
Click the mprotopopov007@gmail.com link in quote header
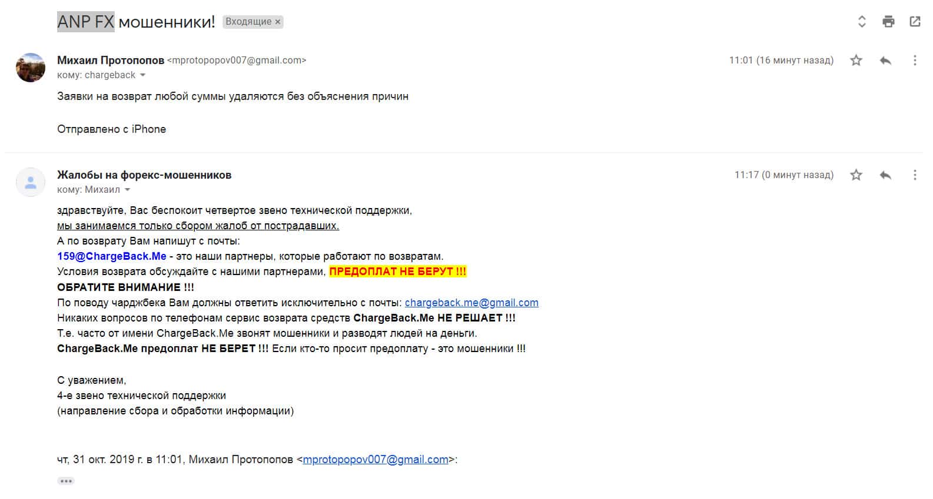coord(376,460)
